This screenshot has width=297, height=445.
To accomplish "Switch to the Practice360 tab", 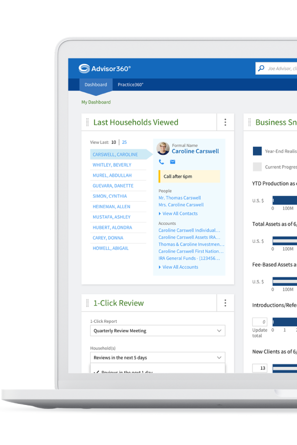I will tap(131, 85).
